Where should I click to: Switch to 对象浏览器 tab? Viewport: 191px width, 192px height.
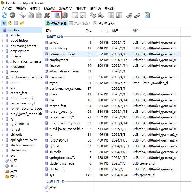(56, 23)
